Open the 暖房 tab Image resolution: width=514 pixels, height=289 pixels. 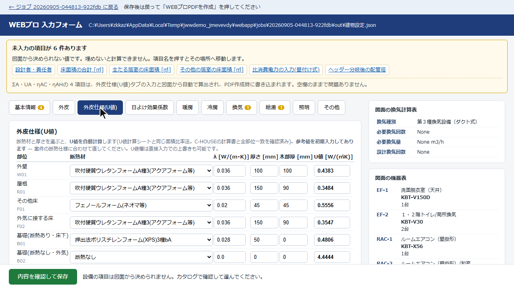point(188,108)
